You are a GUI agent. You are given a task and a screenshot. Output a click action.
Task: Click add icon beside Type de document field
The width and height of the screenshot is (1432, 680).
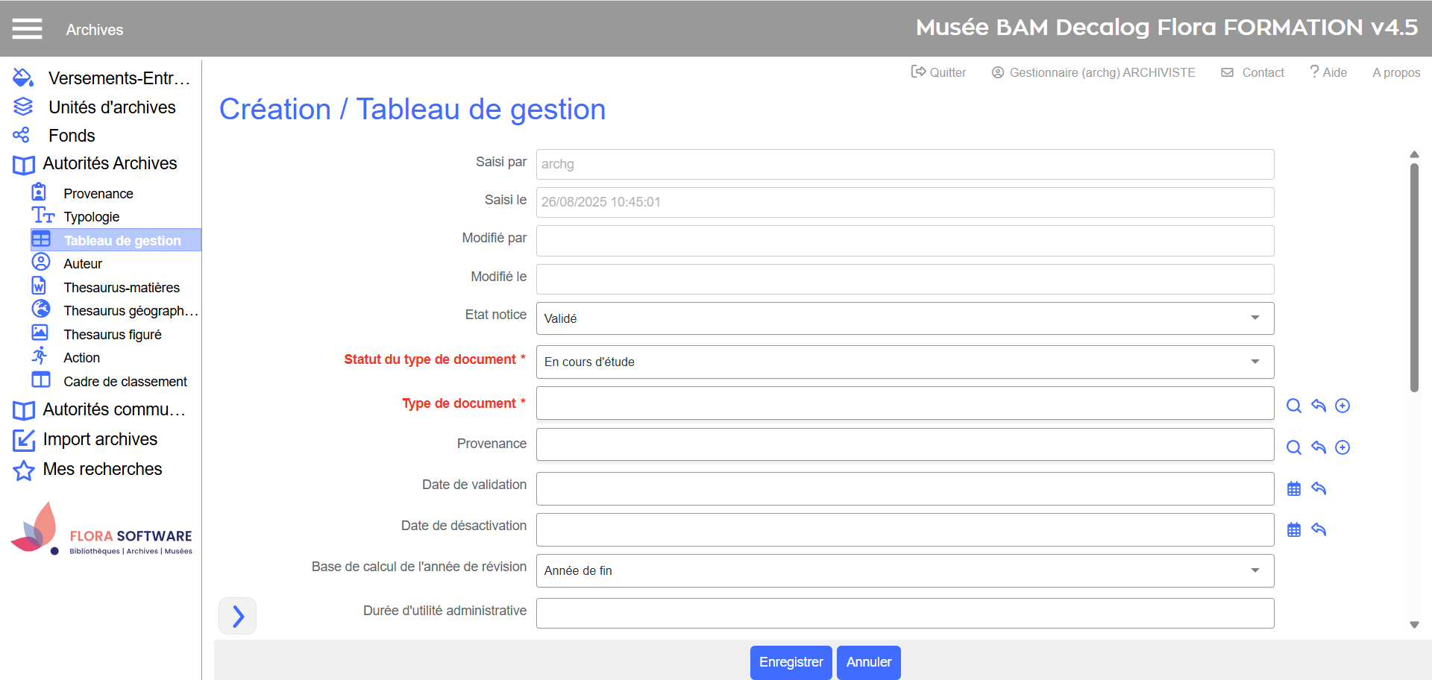coord(1342,406)
